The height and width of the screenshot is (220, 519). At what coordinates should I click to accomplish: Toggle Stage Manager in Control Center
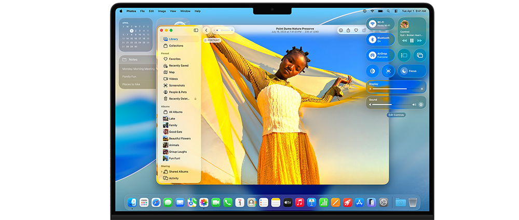(x=404, y=55)
